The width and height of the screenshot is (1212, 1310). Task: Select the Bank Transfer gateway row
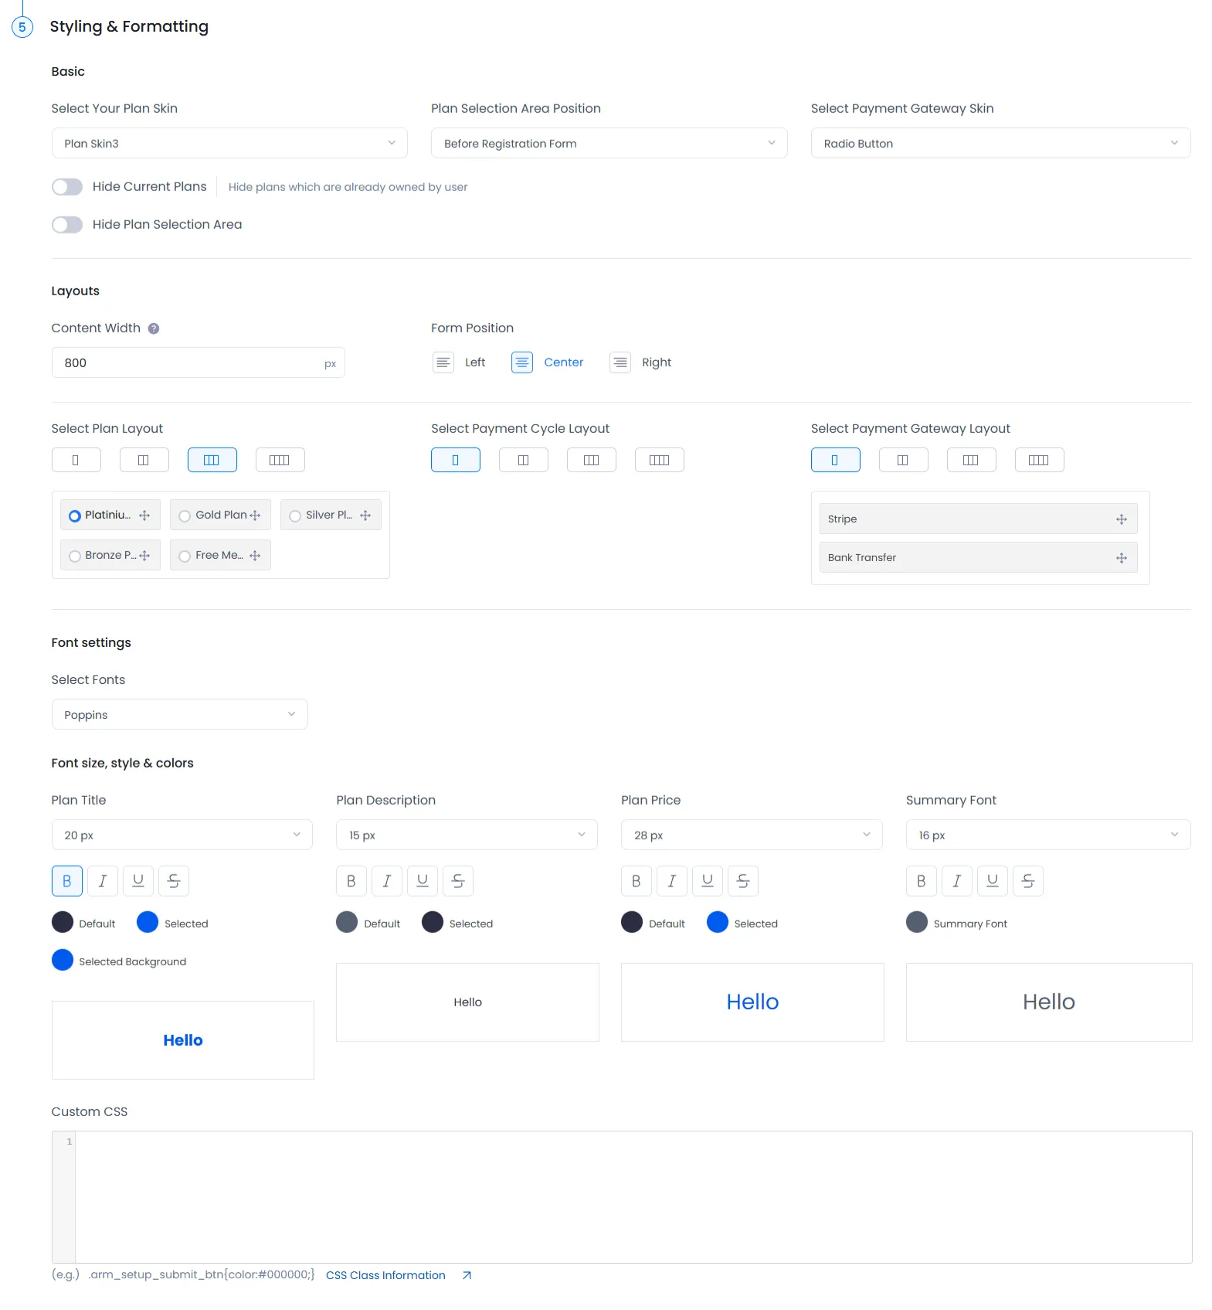(x=966, y=558)
